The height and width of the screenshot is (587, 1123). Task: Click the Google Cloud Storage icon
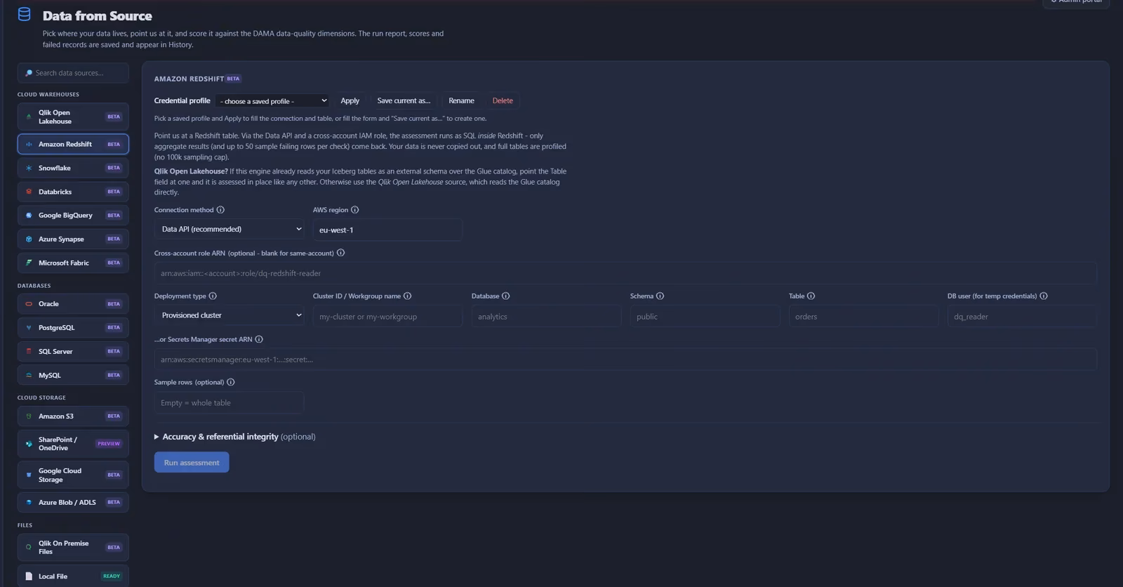point(29,475)
